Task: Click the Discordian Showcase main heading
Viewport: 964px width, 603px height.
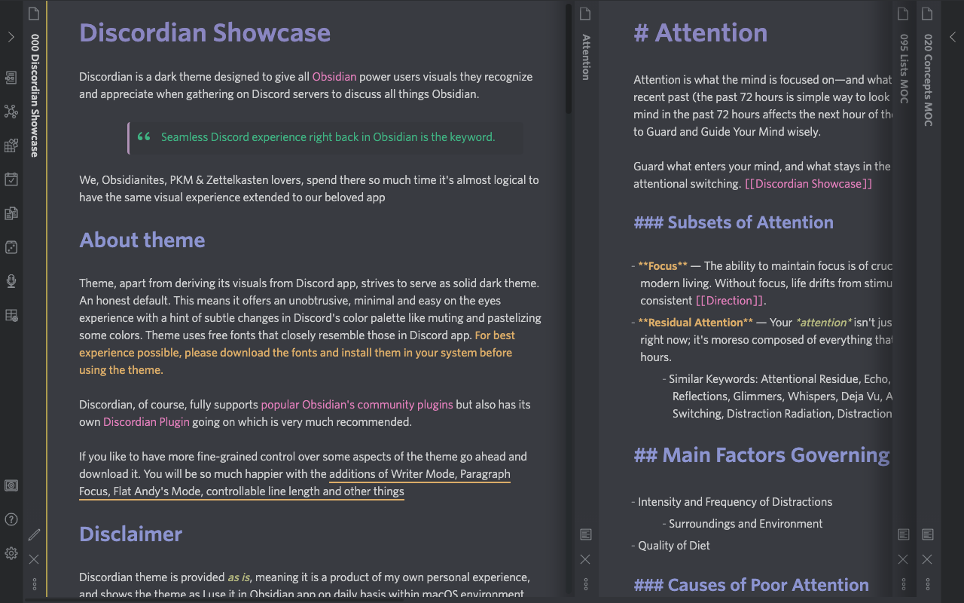Action: 205,33
